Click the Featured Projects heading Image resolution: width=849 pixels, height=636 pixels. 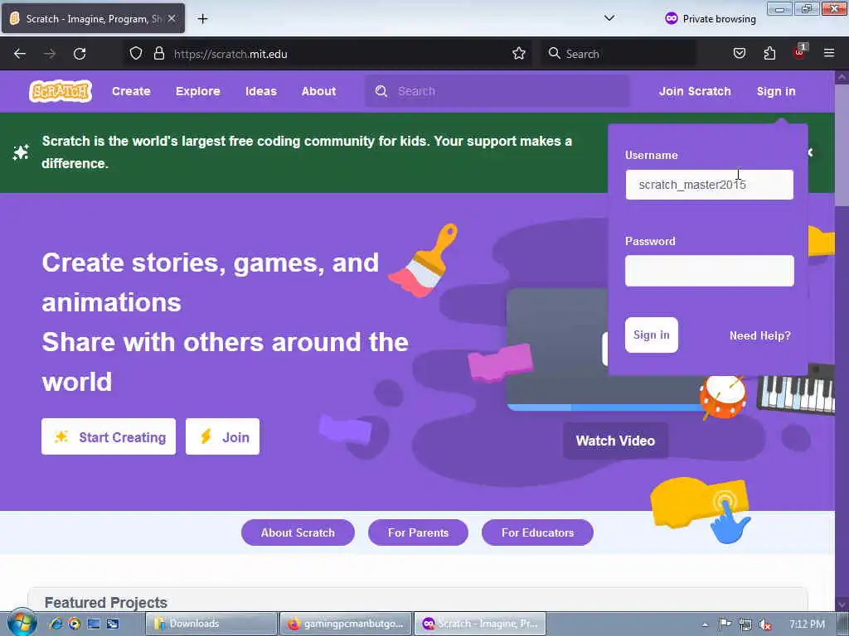click(106, 603)
